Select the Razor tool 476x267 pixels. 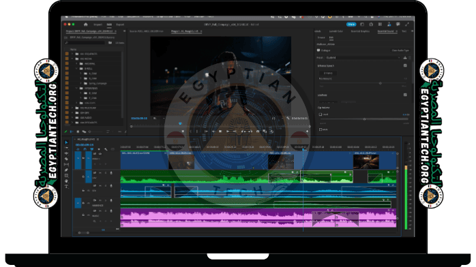pyautogui.click(x=66, y=159)
